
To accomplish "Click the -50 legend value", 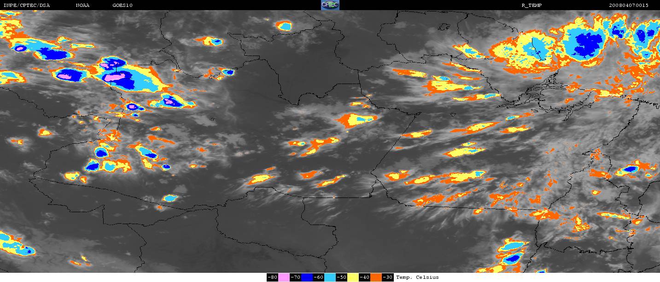I will 341,277.
